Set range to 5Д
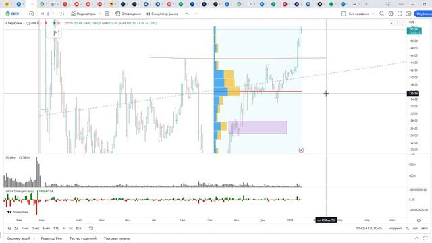Viewport: 432px width, 243px height. 16,228
